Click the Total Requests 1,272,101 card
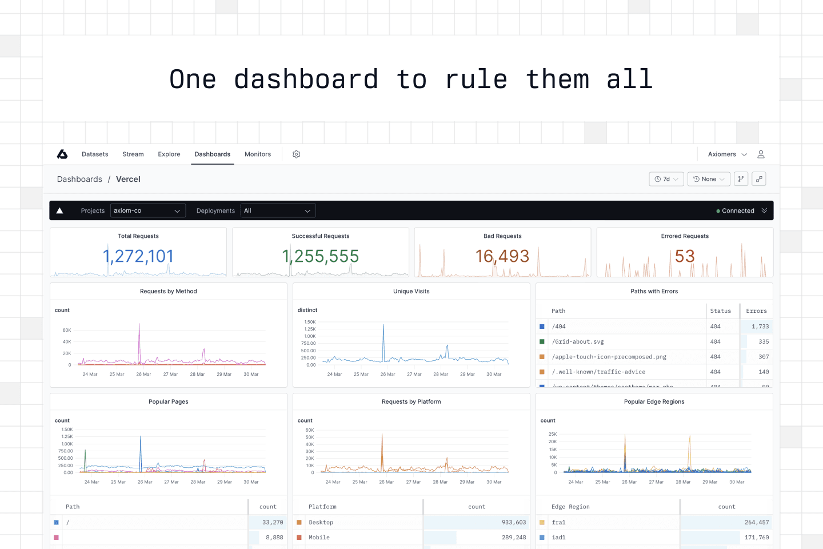 tap(138, 252)
